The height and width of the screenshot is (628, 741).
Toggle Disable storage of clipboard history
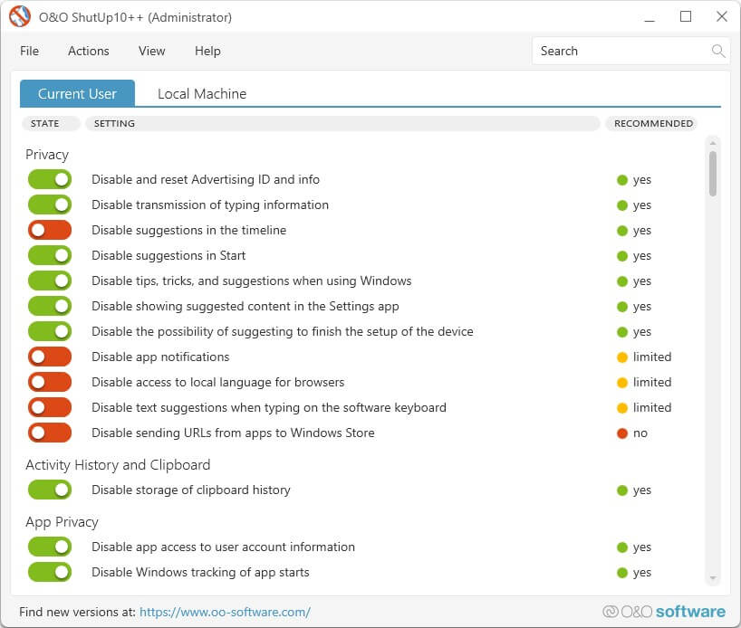50,490
